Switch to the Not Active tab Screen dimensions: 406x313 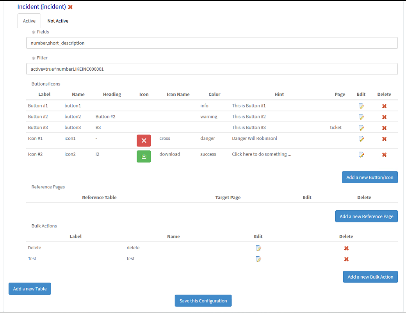tap(57, 21)
